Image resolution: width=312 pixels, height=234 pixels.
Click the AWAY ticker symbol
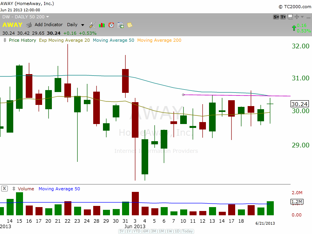coord(12,25)
